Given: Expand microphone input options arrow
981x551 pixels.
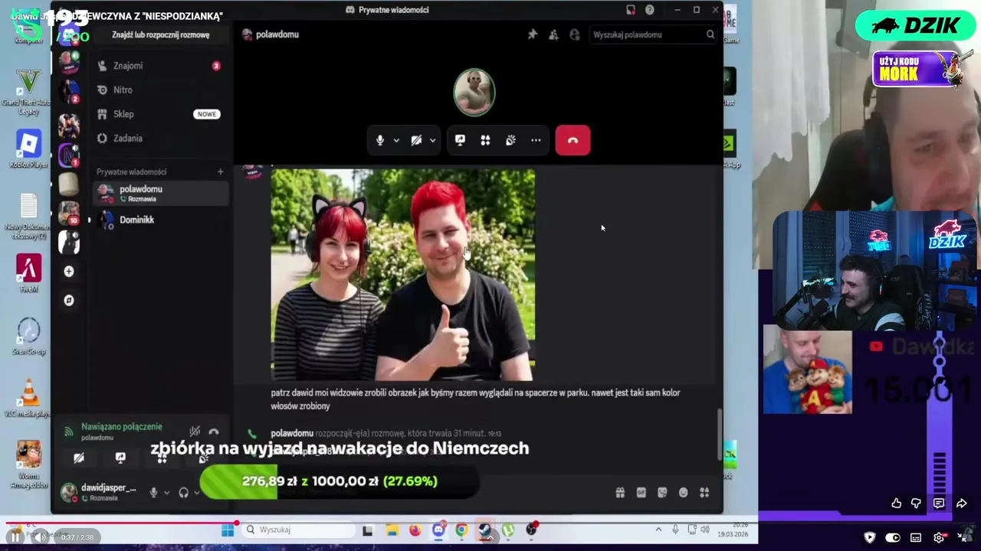Looking at the screenshot, I should (396, 140).
